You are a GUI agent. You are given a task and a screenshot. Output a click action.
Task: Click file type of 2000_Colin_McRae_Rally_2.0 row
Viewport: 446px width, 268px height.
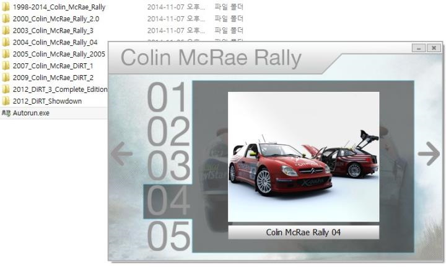229,19
